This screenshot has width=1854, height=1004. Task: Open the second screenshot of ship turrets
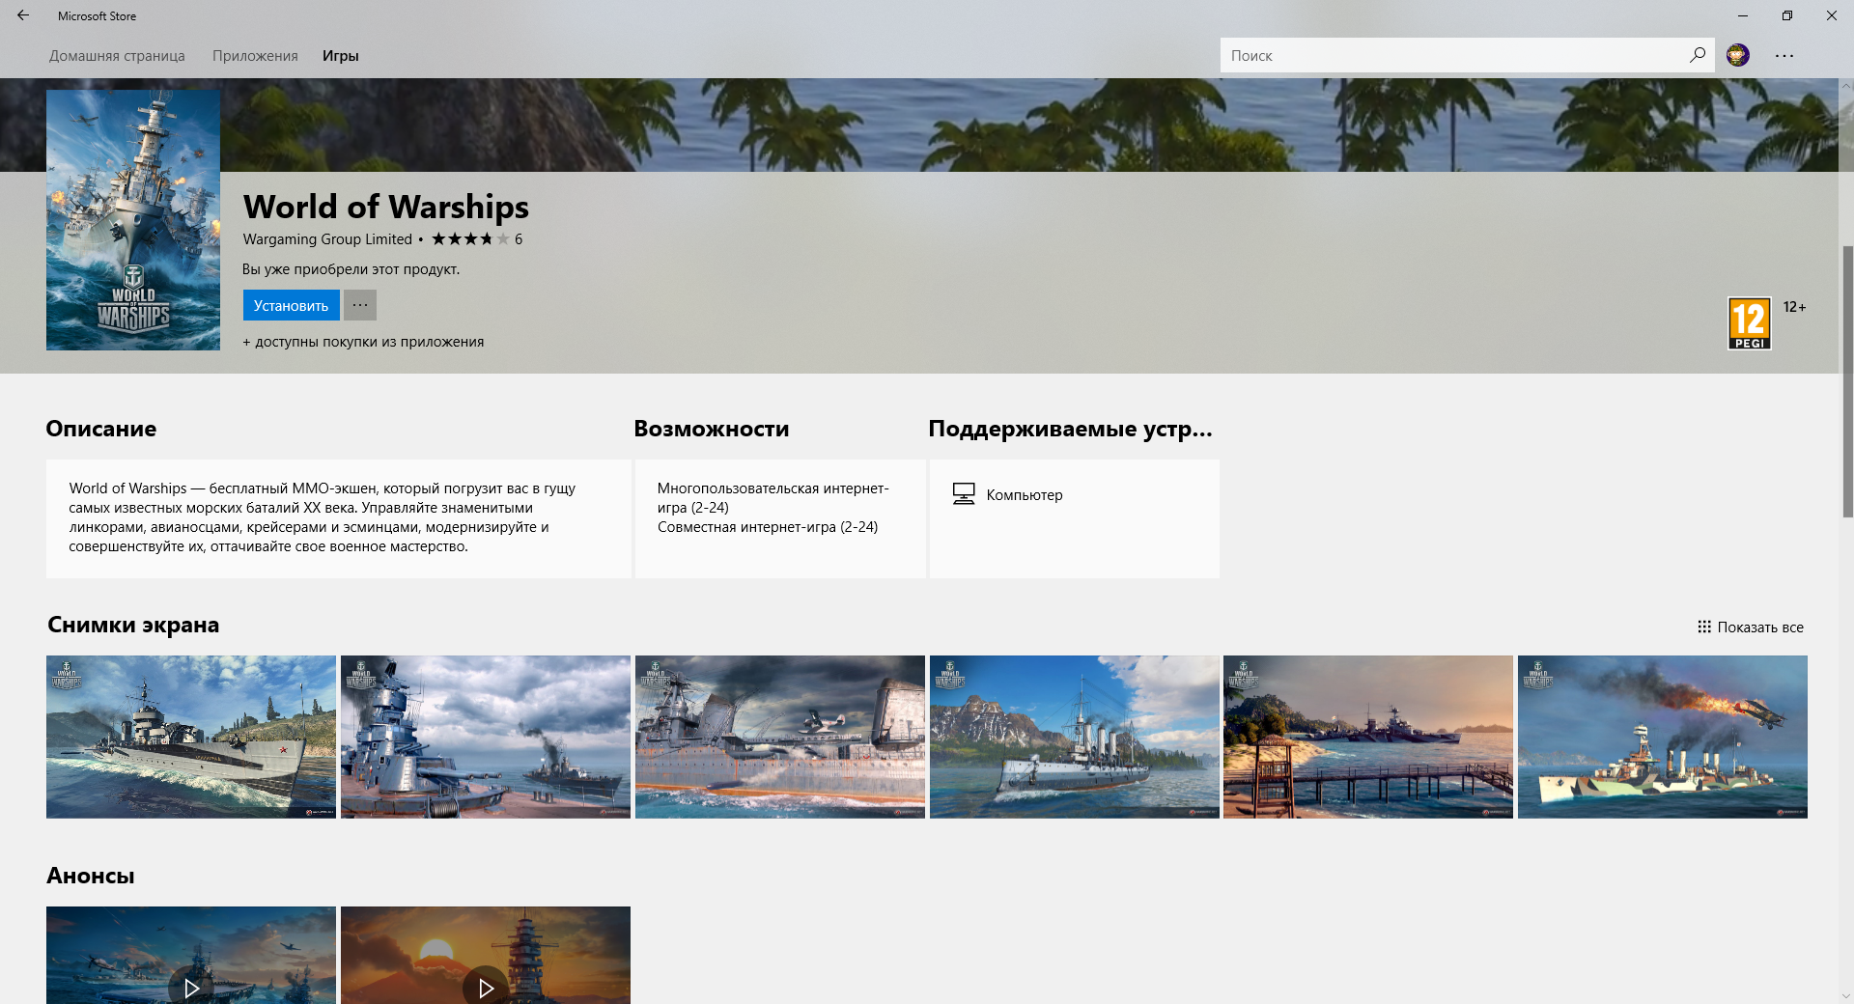pos(486,737)
